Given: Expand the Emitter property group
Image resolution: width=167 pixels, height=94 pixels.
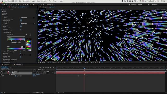Looking at the screenshot, I should [2, 10].
